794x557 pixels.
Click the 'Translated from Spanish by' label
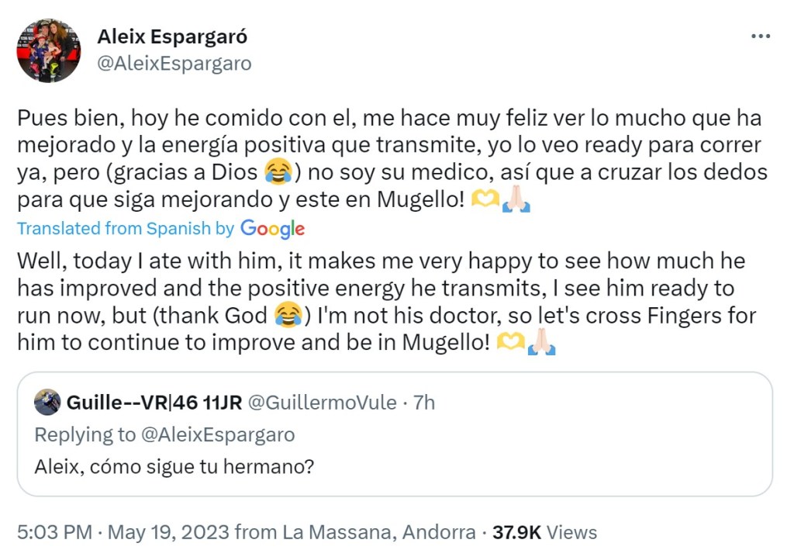pos(126,229)
